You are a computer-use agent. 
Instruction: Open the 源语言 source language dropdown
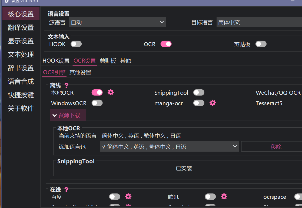[x=118, y=22]
